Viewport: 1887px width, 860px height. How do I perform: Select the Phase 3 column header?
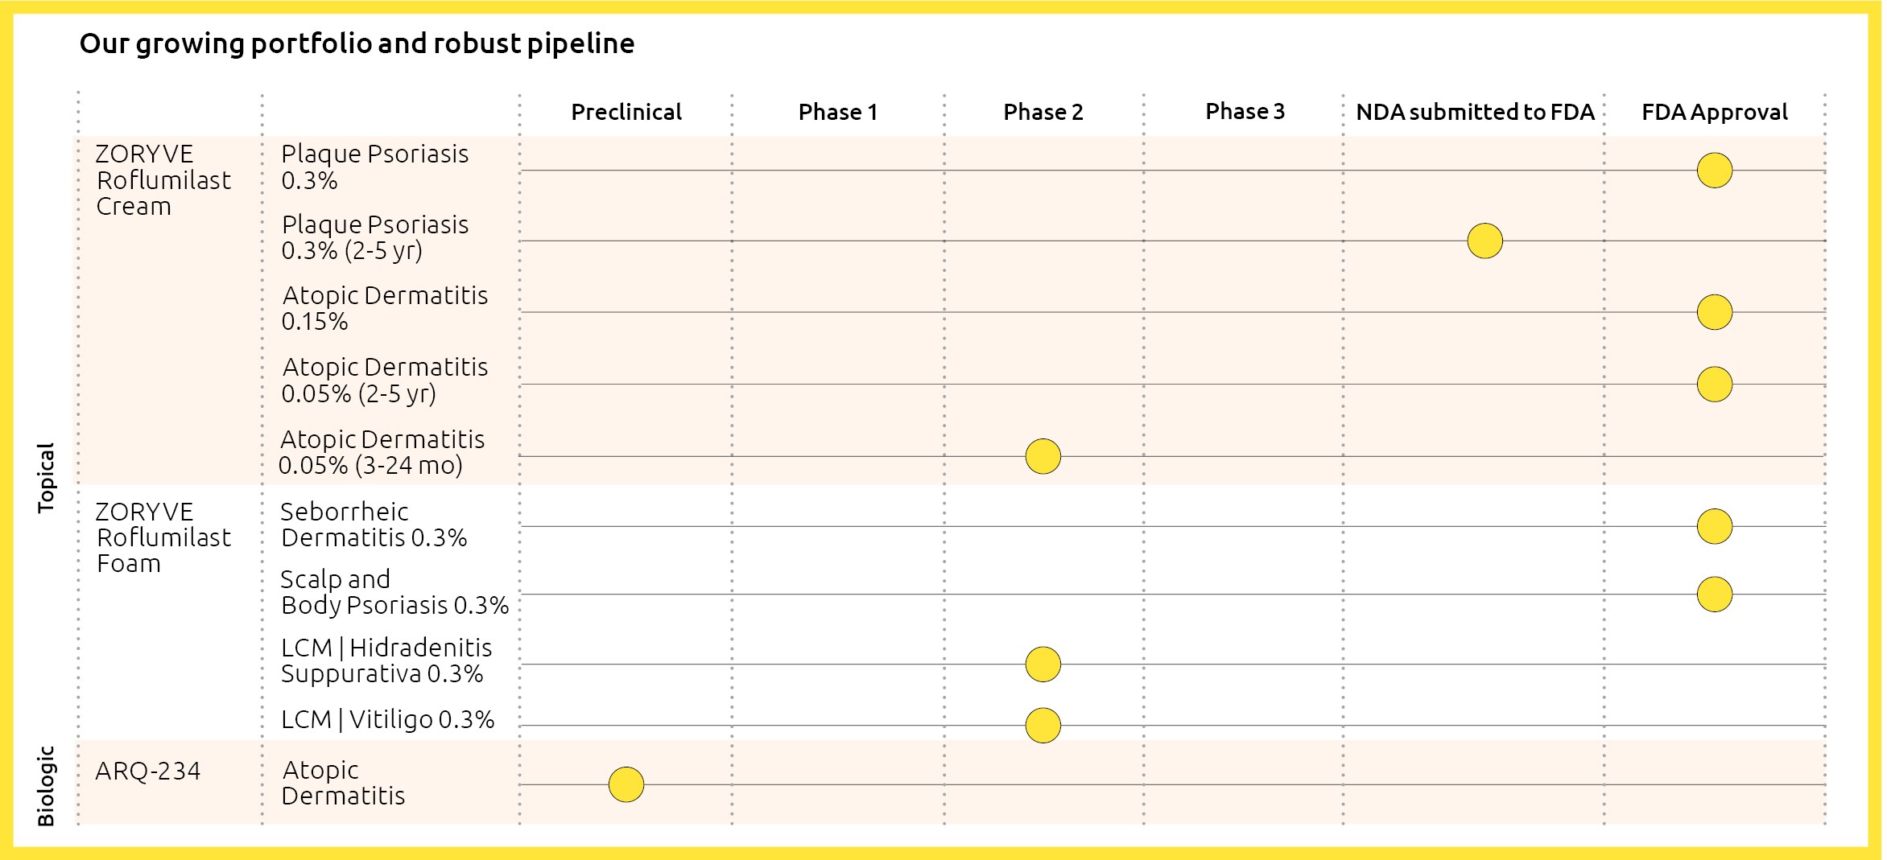pyautogui.click(x=1245, y=111)
